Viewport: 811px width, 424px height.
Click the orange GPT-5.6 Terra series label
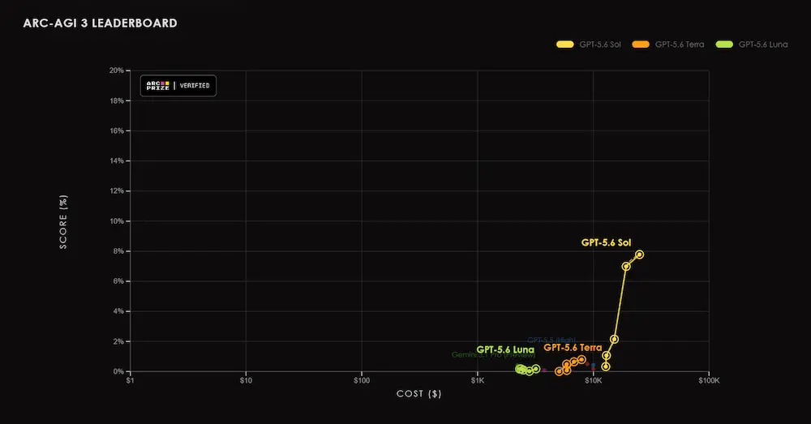coord(573,348)
